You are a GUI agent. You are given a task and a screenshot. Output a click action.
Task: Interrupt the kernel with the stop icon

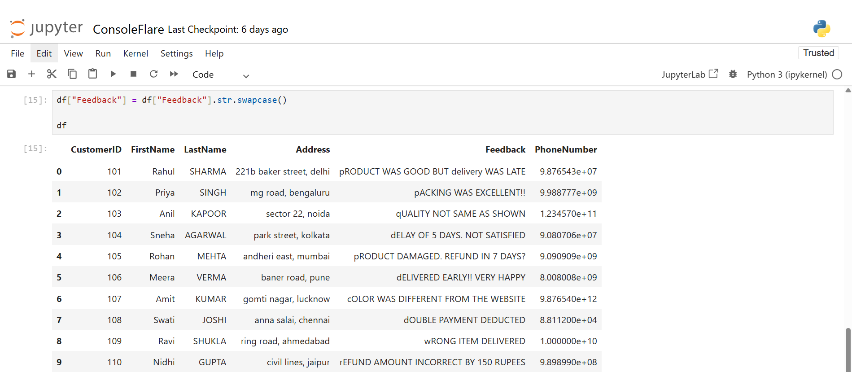[x=133, y=74]
